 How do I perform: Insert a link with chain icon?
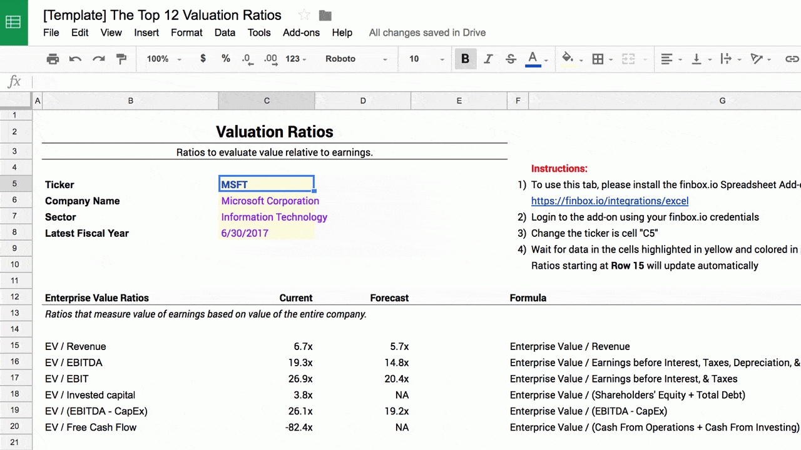point(792,59)
